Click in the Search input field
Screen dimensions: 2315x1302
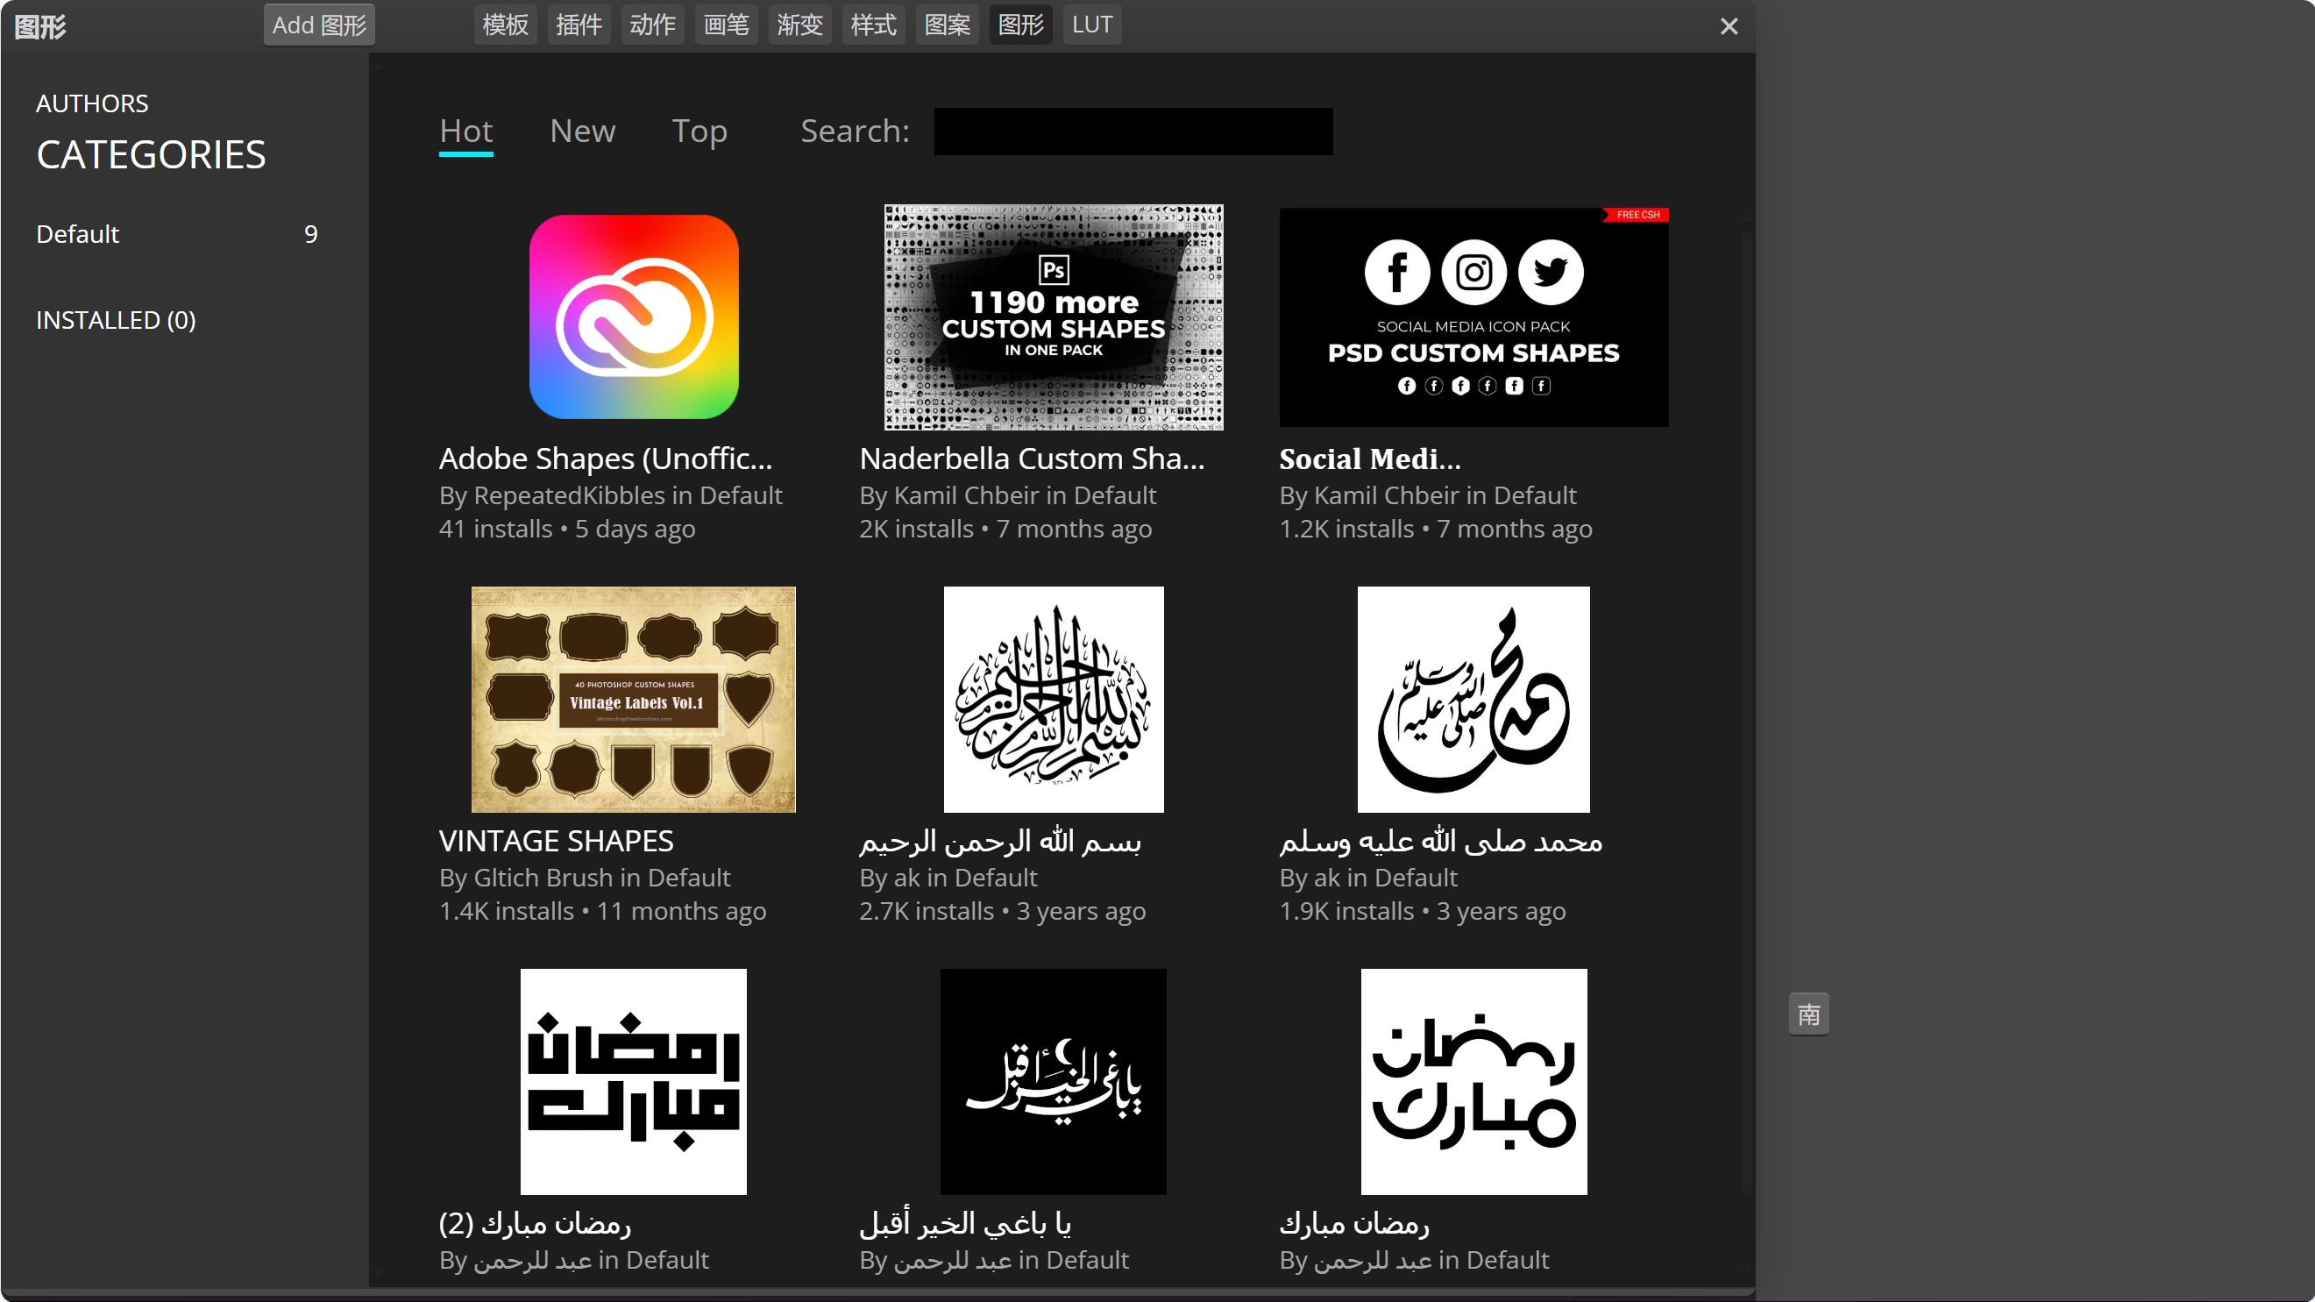[x=1133, y=132]
